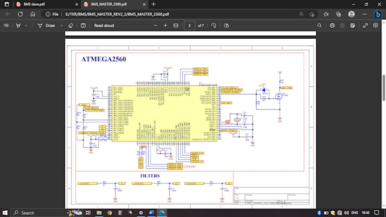Show the PDF table of contents
This screenshot has height=217, width=386.
(6, 26)
